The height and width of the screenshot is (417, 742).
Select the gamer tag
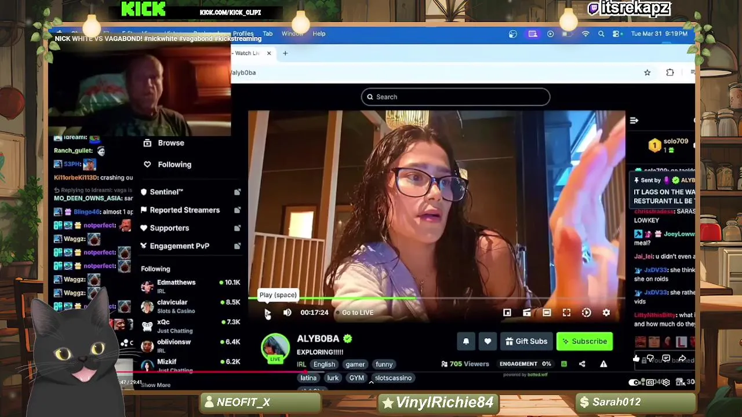pos(355,364)
